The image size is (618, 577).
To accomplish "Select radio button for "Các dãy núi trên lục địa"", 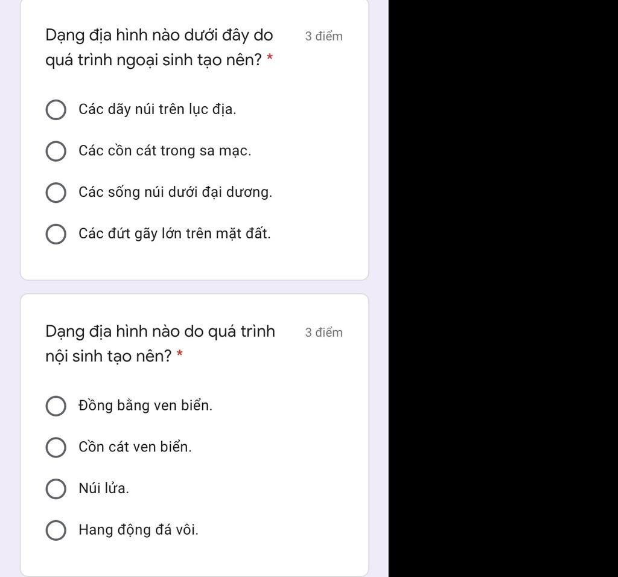I will (56, 110).
